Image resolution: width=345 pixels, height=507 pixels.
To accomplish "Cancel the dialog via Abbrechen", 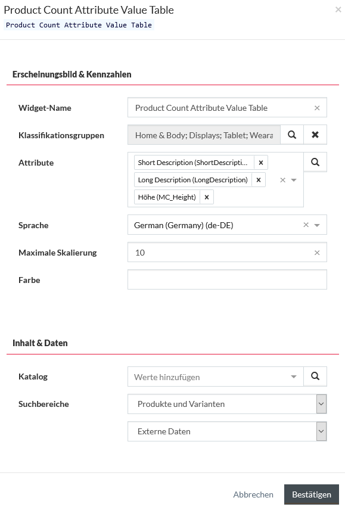I will 253,494.
